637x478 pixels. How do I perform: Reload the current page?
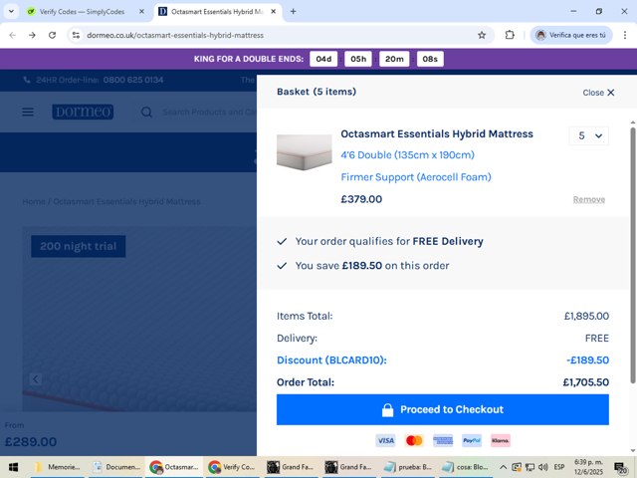click(x=52, y=36)
